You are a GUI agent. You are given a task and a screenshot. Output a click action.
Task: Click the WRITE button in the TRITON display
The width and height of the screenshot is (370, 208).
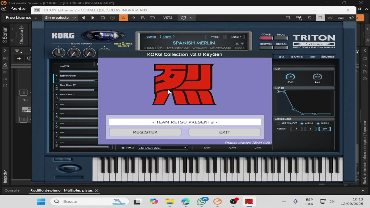tap(215, 37)
